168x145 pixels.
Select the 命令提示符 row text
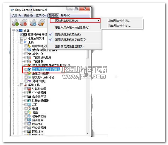click(39, 97)
